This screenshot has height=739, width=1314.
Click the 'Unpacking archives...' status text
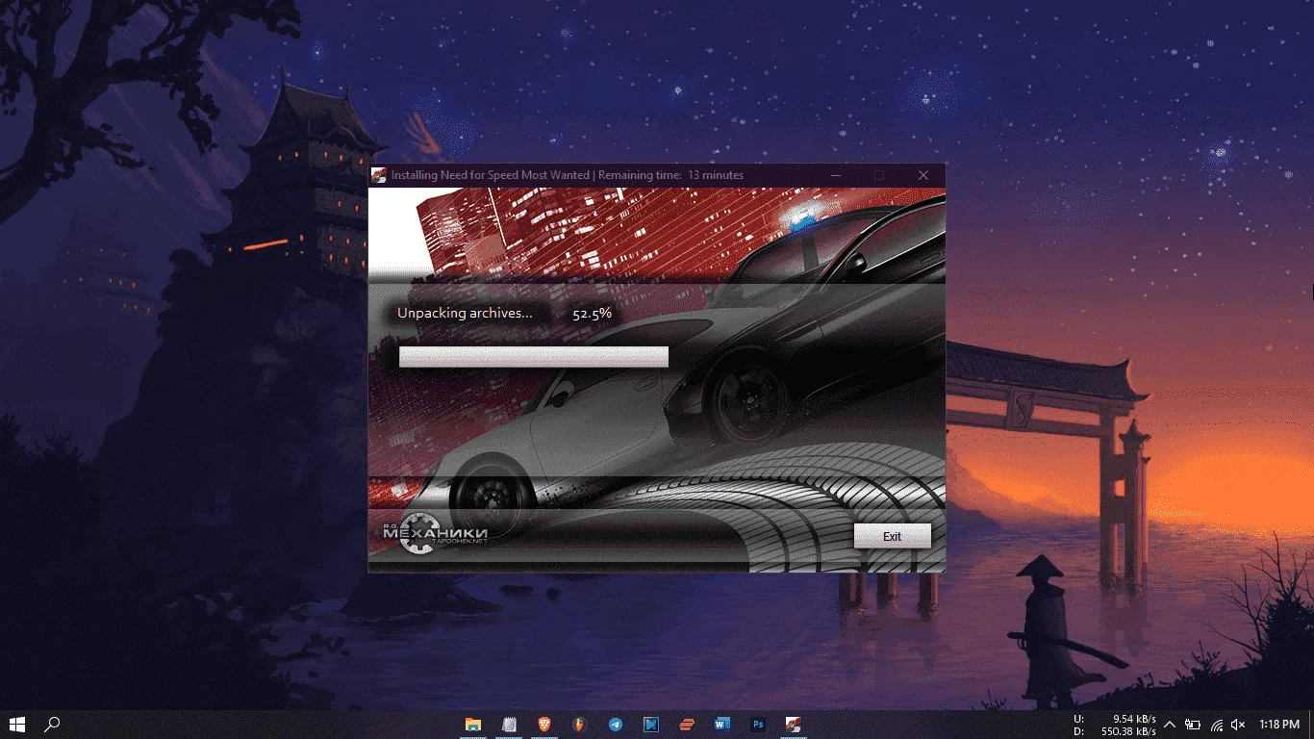(465, 313)
